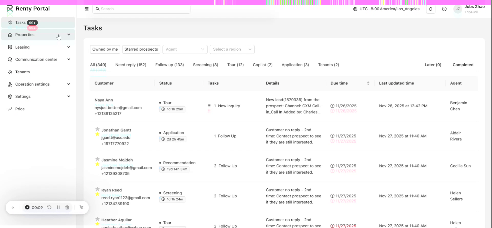Click the Renty Portal logo icon
The width and height of the screenshot is (492, 228).
pos(10,9)
